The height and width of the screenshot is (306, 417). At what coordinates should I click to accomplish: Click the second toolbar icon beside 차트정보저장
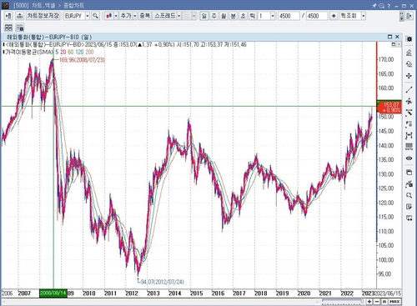(19, 16)
